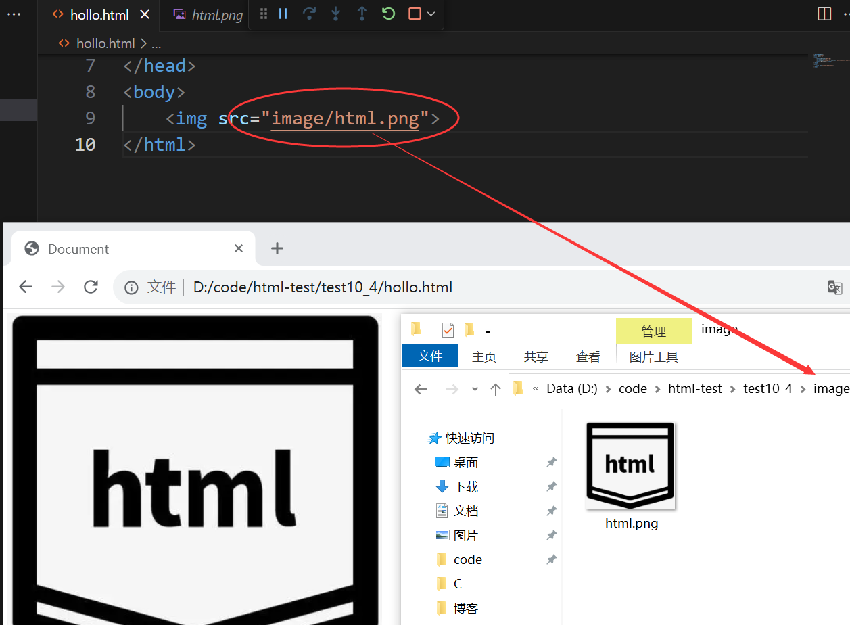The image size is (850, 625).
Task: Select the html.png file thumbnail
Action: [x=630, y=467]
